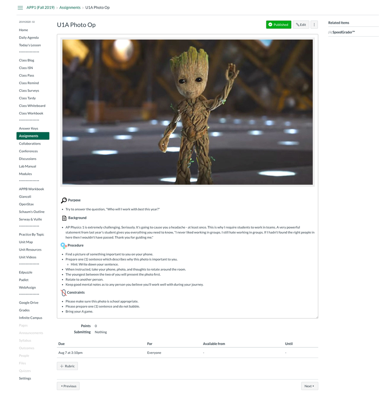The width and height of the screenshot is (384, 398).
Task: Open the Assignments breadcrumb link
Action: [x=70, y=8]
